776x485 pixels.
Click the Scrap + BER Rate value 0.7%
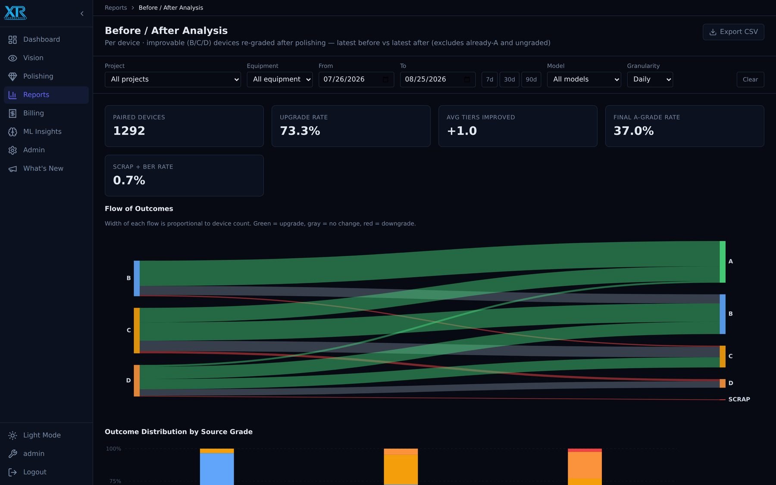tap(129, 181)
